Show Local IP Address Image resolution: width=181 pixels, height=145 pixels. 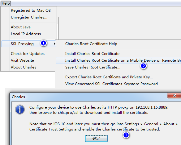pyautogui.click(x=26, y=34)
